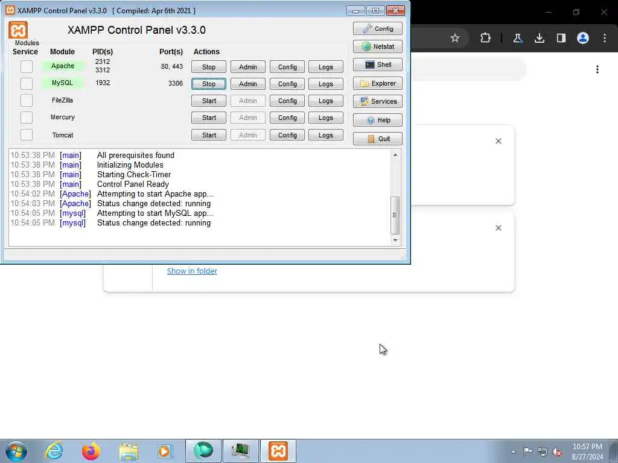The image size is (618, 463).
Task: Open Windows Start menu orb
Action: coord(16,451)
